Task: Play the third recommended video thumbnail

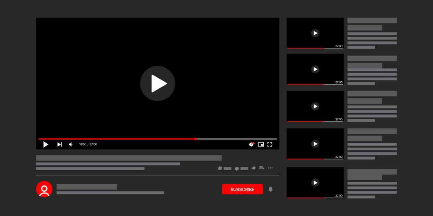Action: tap(315, 106)
